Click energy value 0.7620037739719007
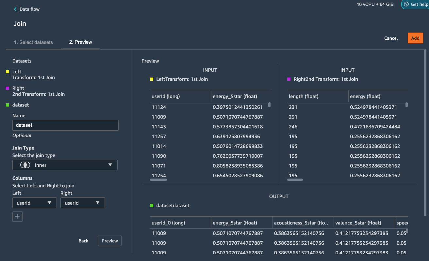429x261 pixels. (238, 156)
